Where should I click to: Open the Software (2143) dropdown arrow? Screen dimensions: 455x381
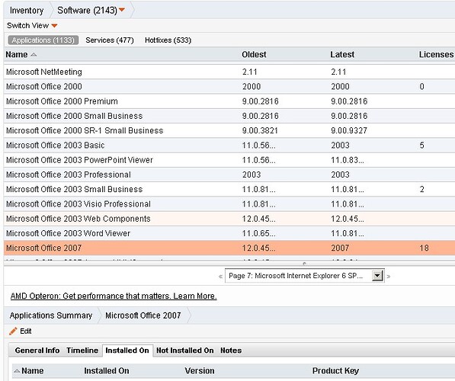pyautogui.click(x=122, y=10)
